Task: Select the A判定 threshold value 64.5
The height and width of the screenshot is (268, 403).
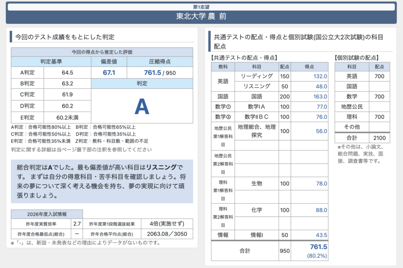Action: pyautogui.click(x=67, y=73)
